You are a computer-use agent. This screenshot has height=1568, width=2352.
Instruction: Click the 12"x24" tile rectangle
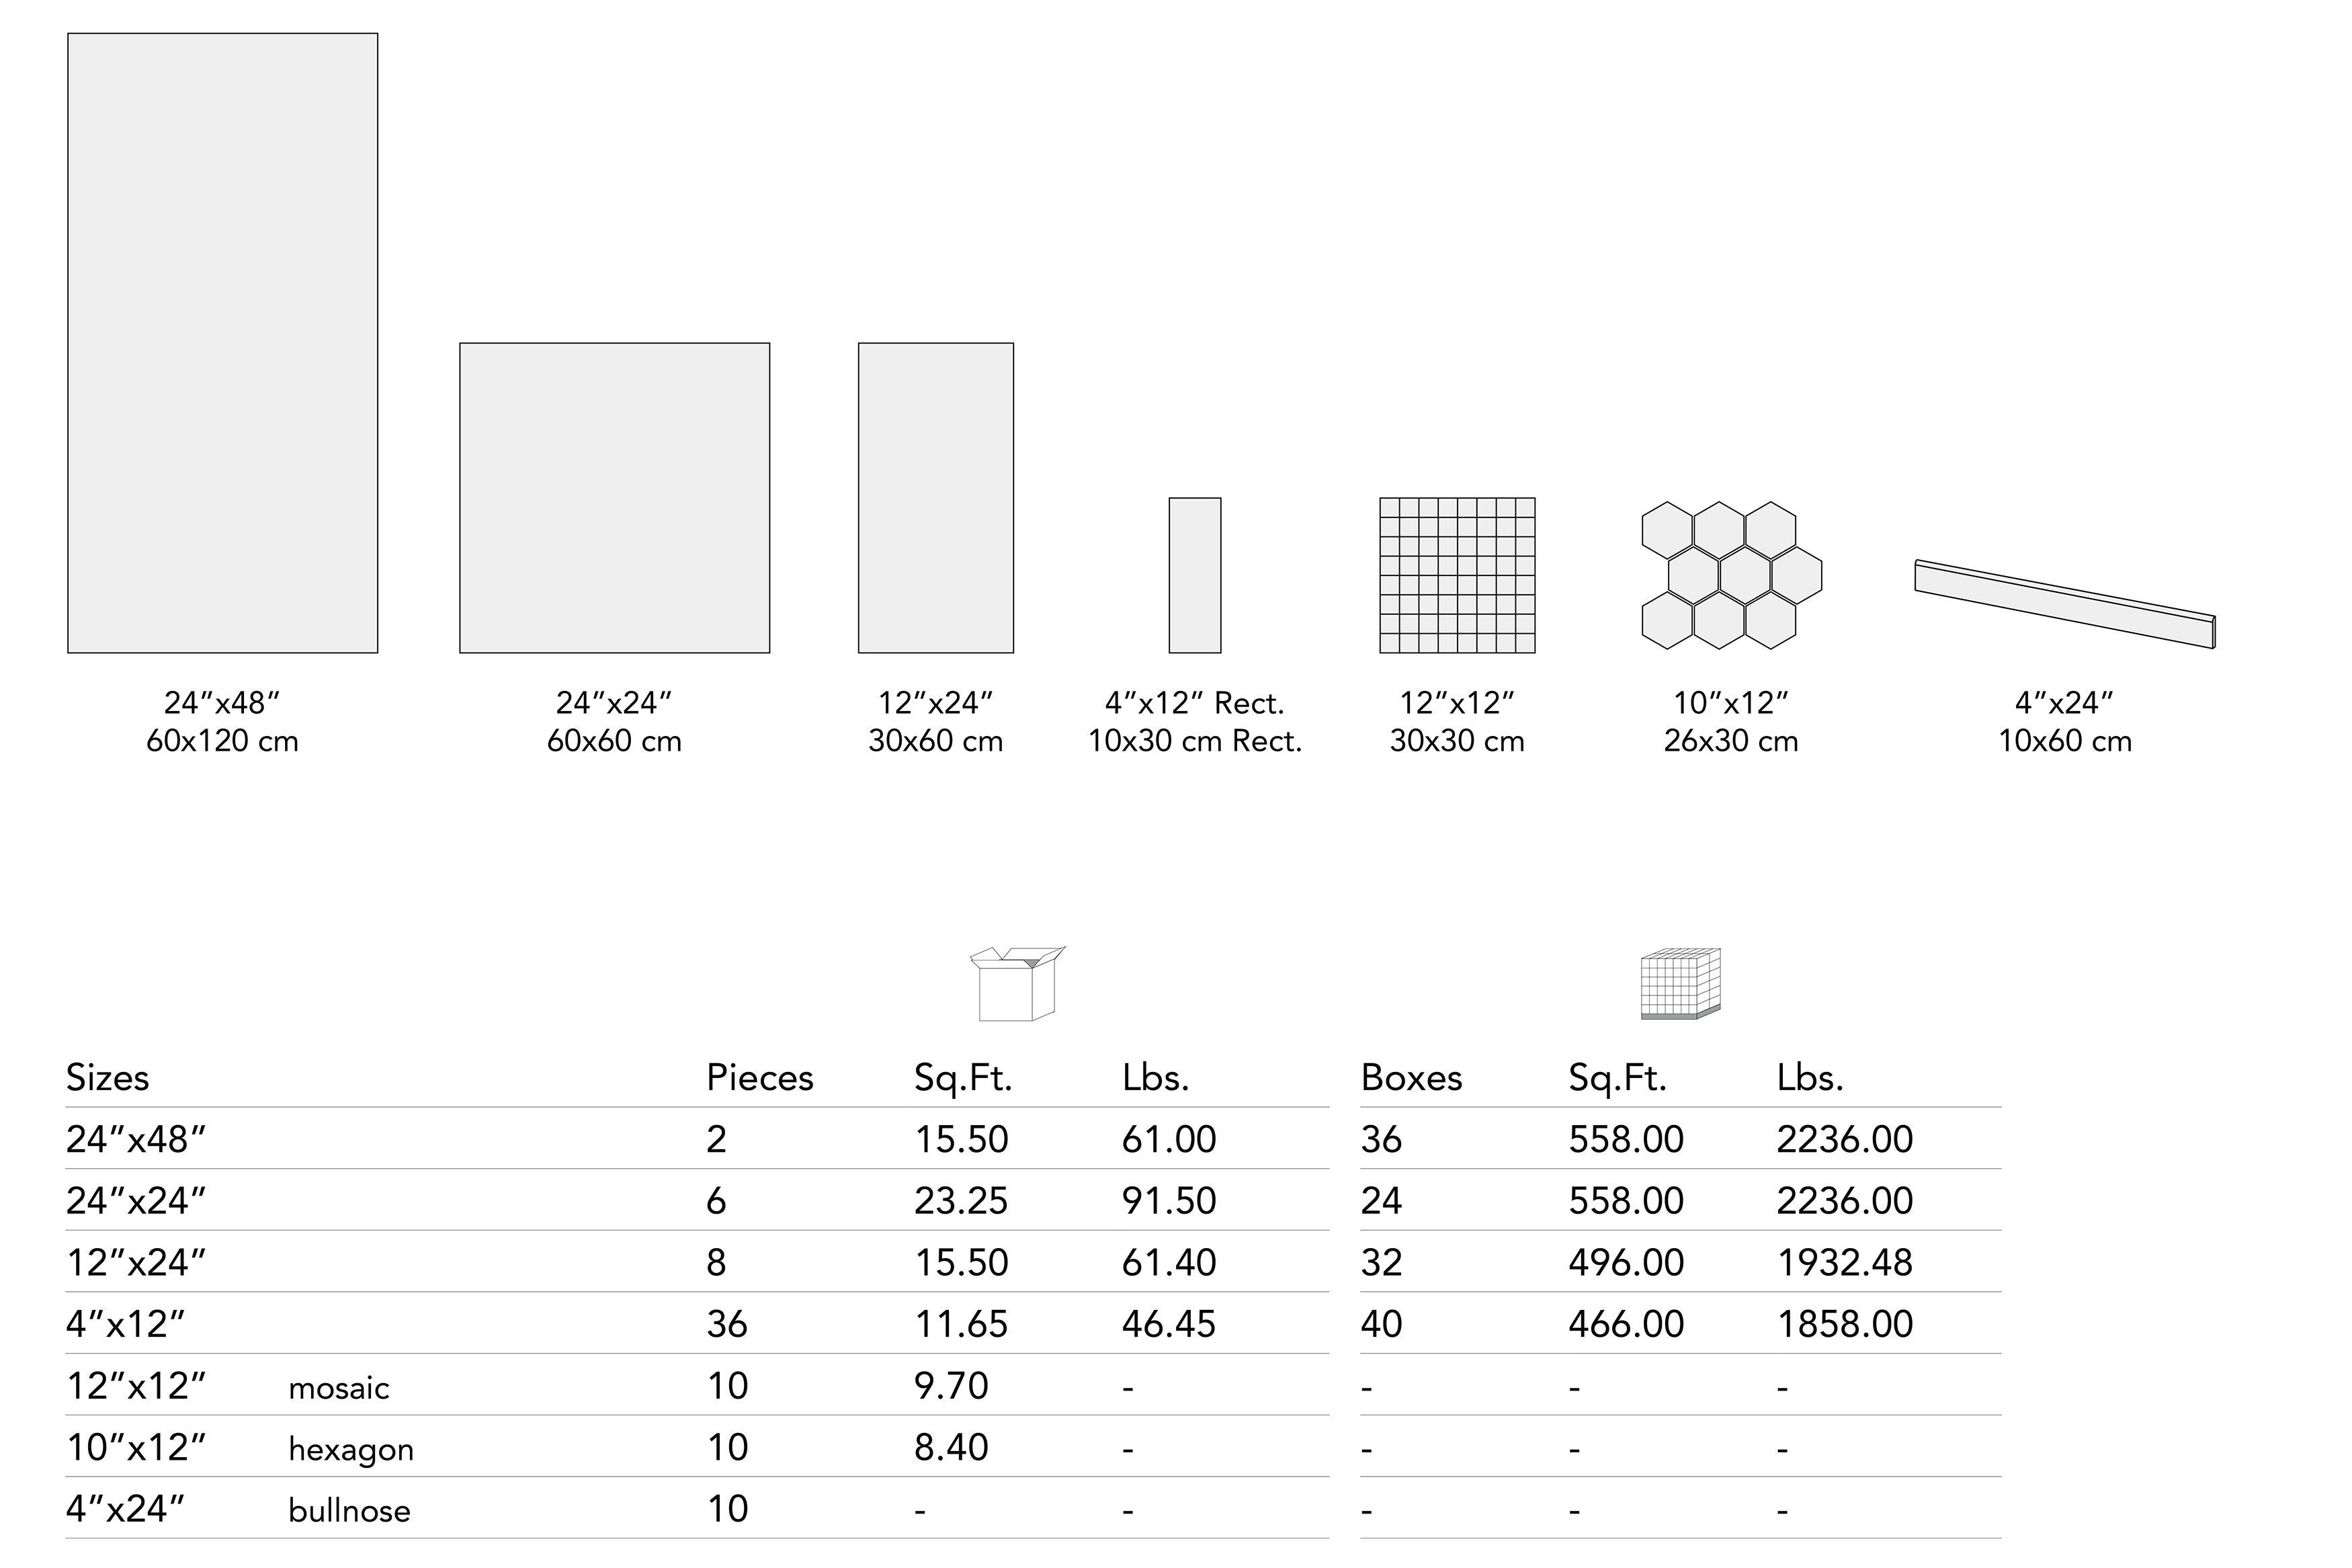935,498
